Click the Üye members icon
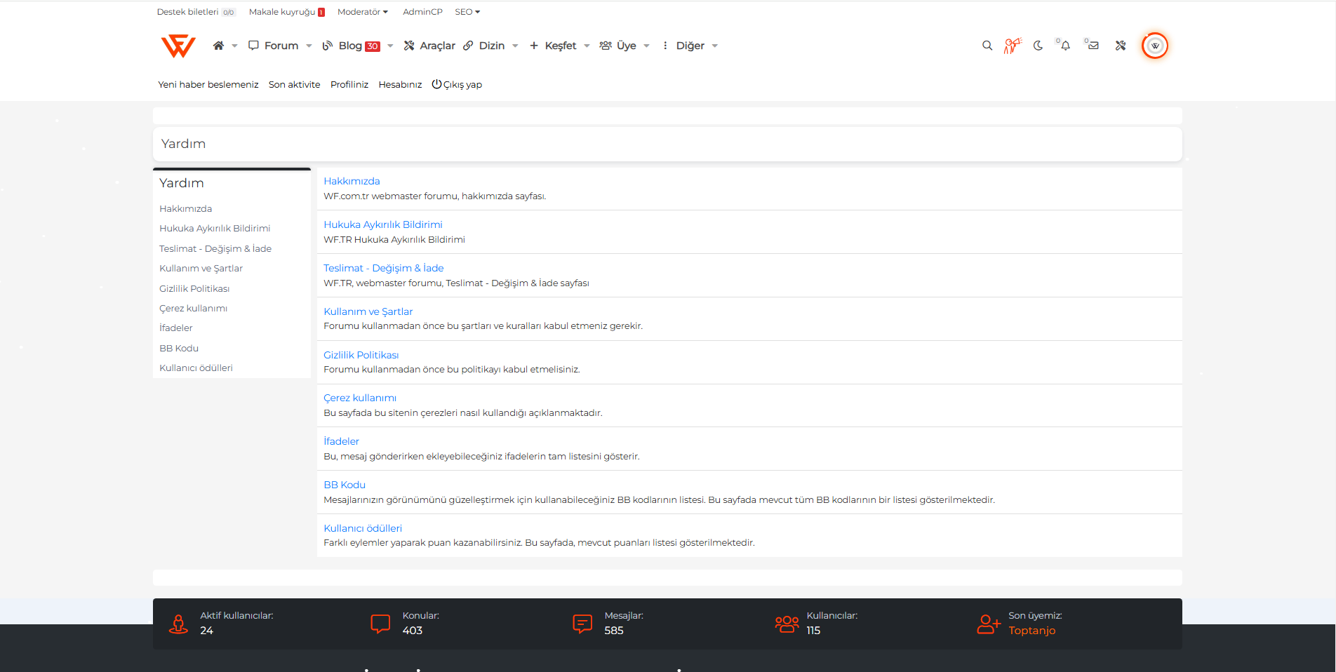This screenshot has height=672, width=1336. coord(606,46)
